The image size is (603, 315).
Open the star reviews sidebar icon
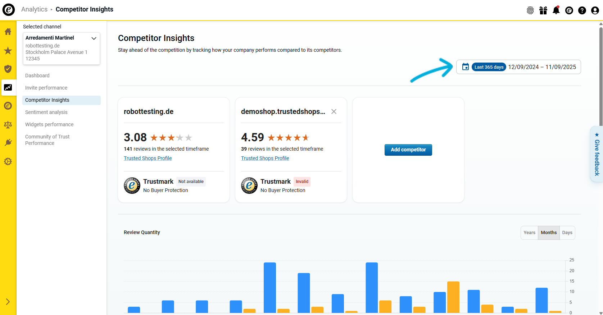coord(8,51)
